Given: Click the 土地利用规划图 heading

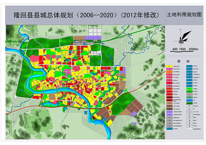Looking at the screenshot, I should click(x=185, y=14).
